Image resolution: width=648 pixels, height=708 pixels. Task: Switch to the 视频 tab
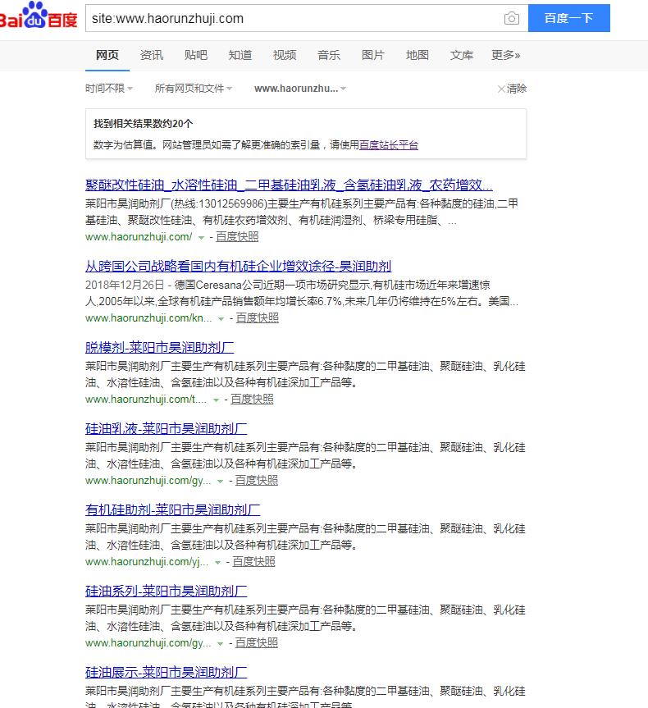[285, 55]
